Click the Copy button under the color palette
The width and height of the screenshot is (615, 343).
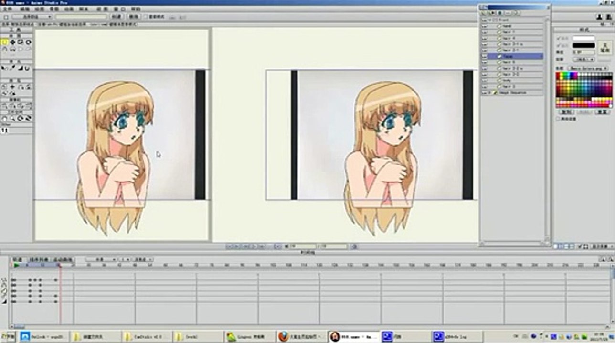coord(566,112)
